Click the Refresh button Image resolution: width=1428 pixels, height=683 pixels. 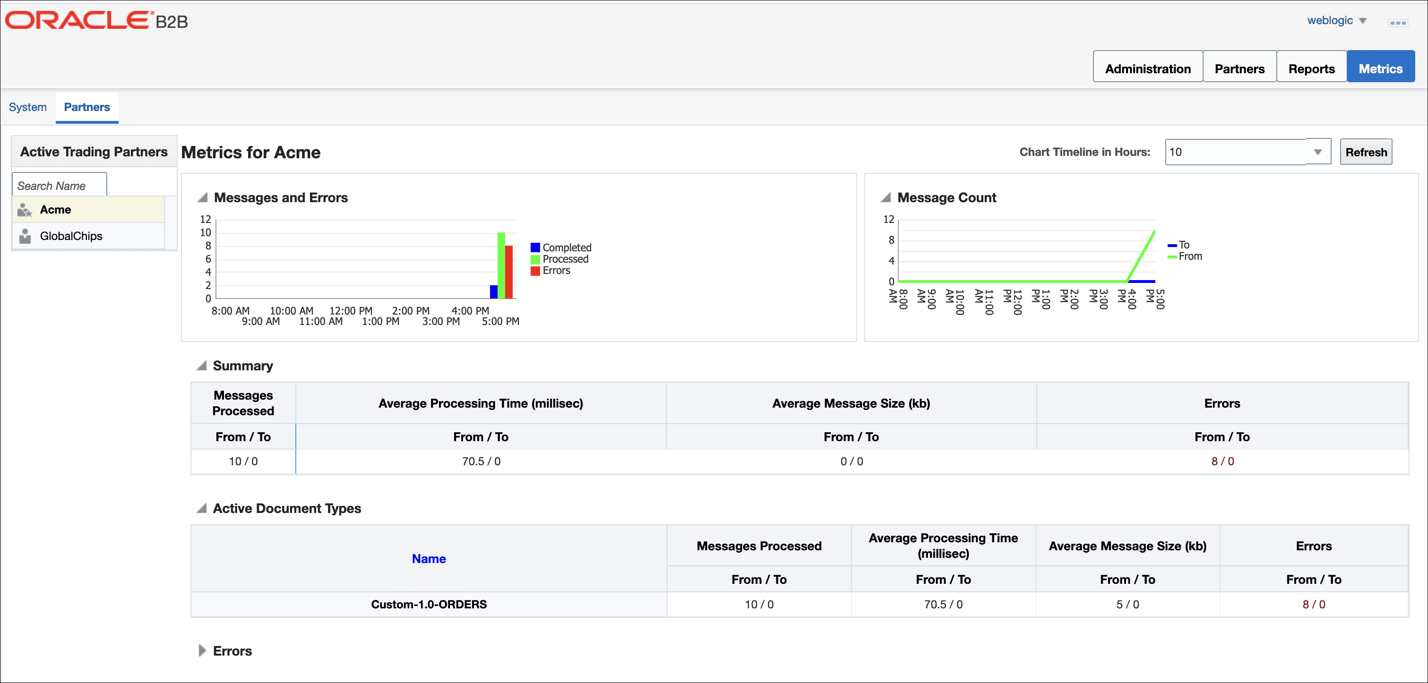(x=1366, y=152)
